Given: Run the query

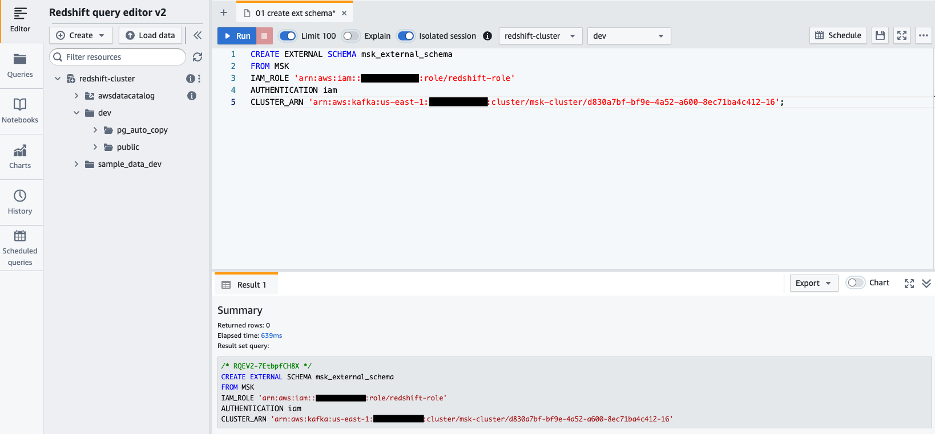Looking at the screenshot, I should pos(237,36).
